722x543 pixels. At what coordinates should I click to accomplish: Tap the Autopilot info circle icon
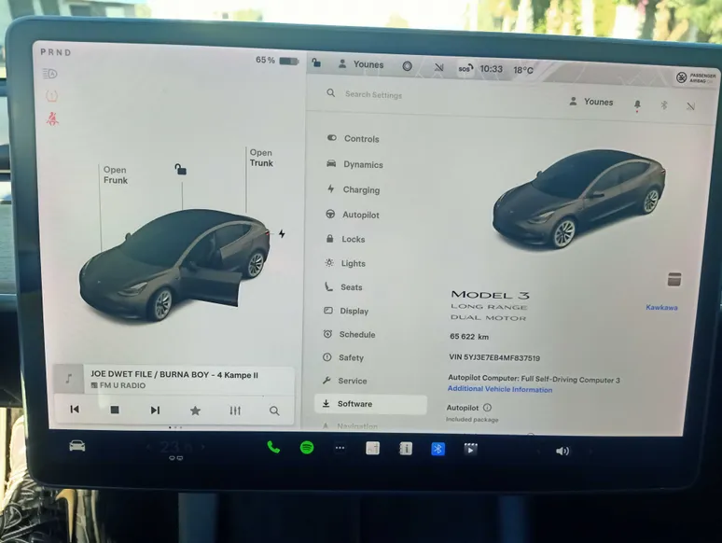pyautogui.click(x=487, y=408)
